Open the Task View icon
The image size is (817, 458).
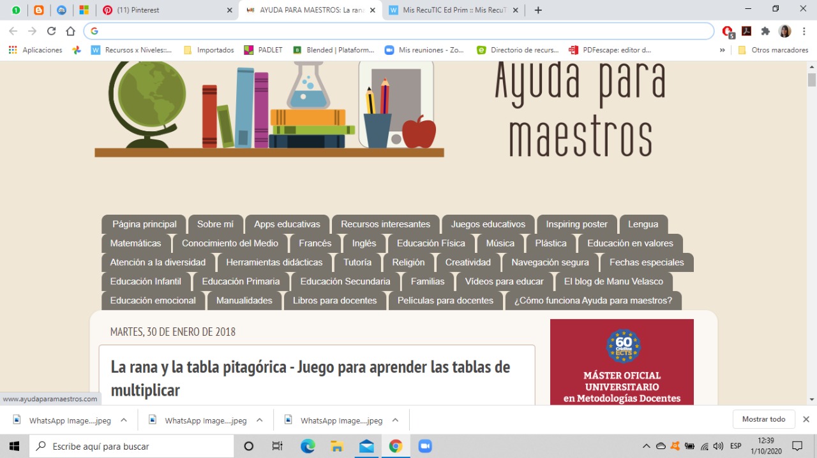pos(278,447)
